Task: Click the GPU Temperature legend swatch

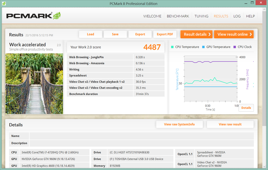Action: (x=203, y=47)
